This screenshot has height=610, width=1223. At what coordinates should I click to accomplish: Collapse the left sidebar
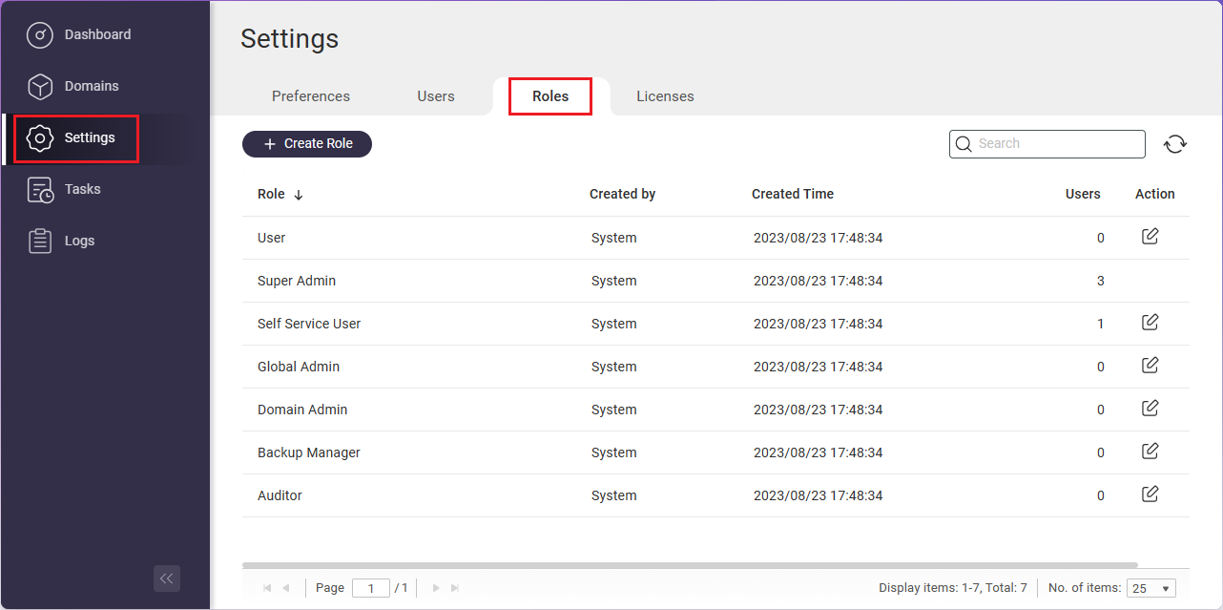point(167,578)
